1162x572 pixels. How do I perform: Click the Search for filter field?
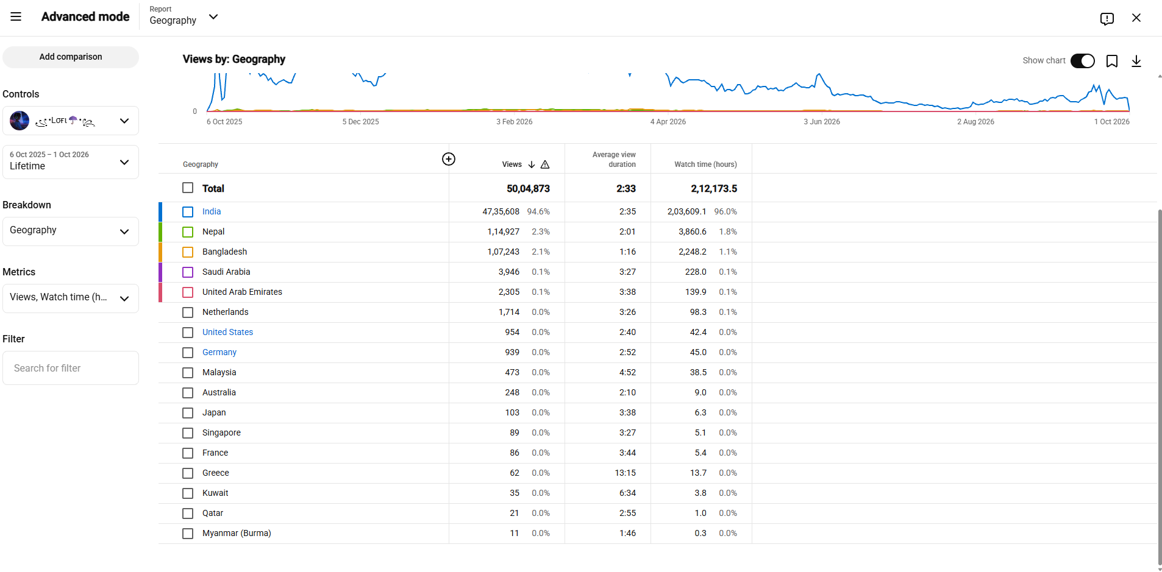pyautogui.click(x=71, y=368)
